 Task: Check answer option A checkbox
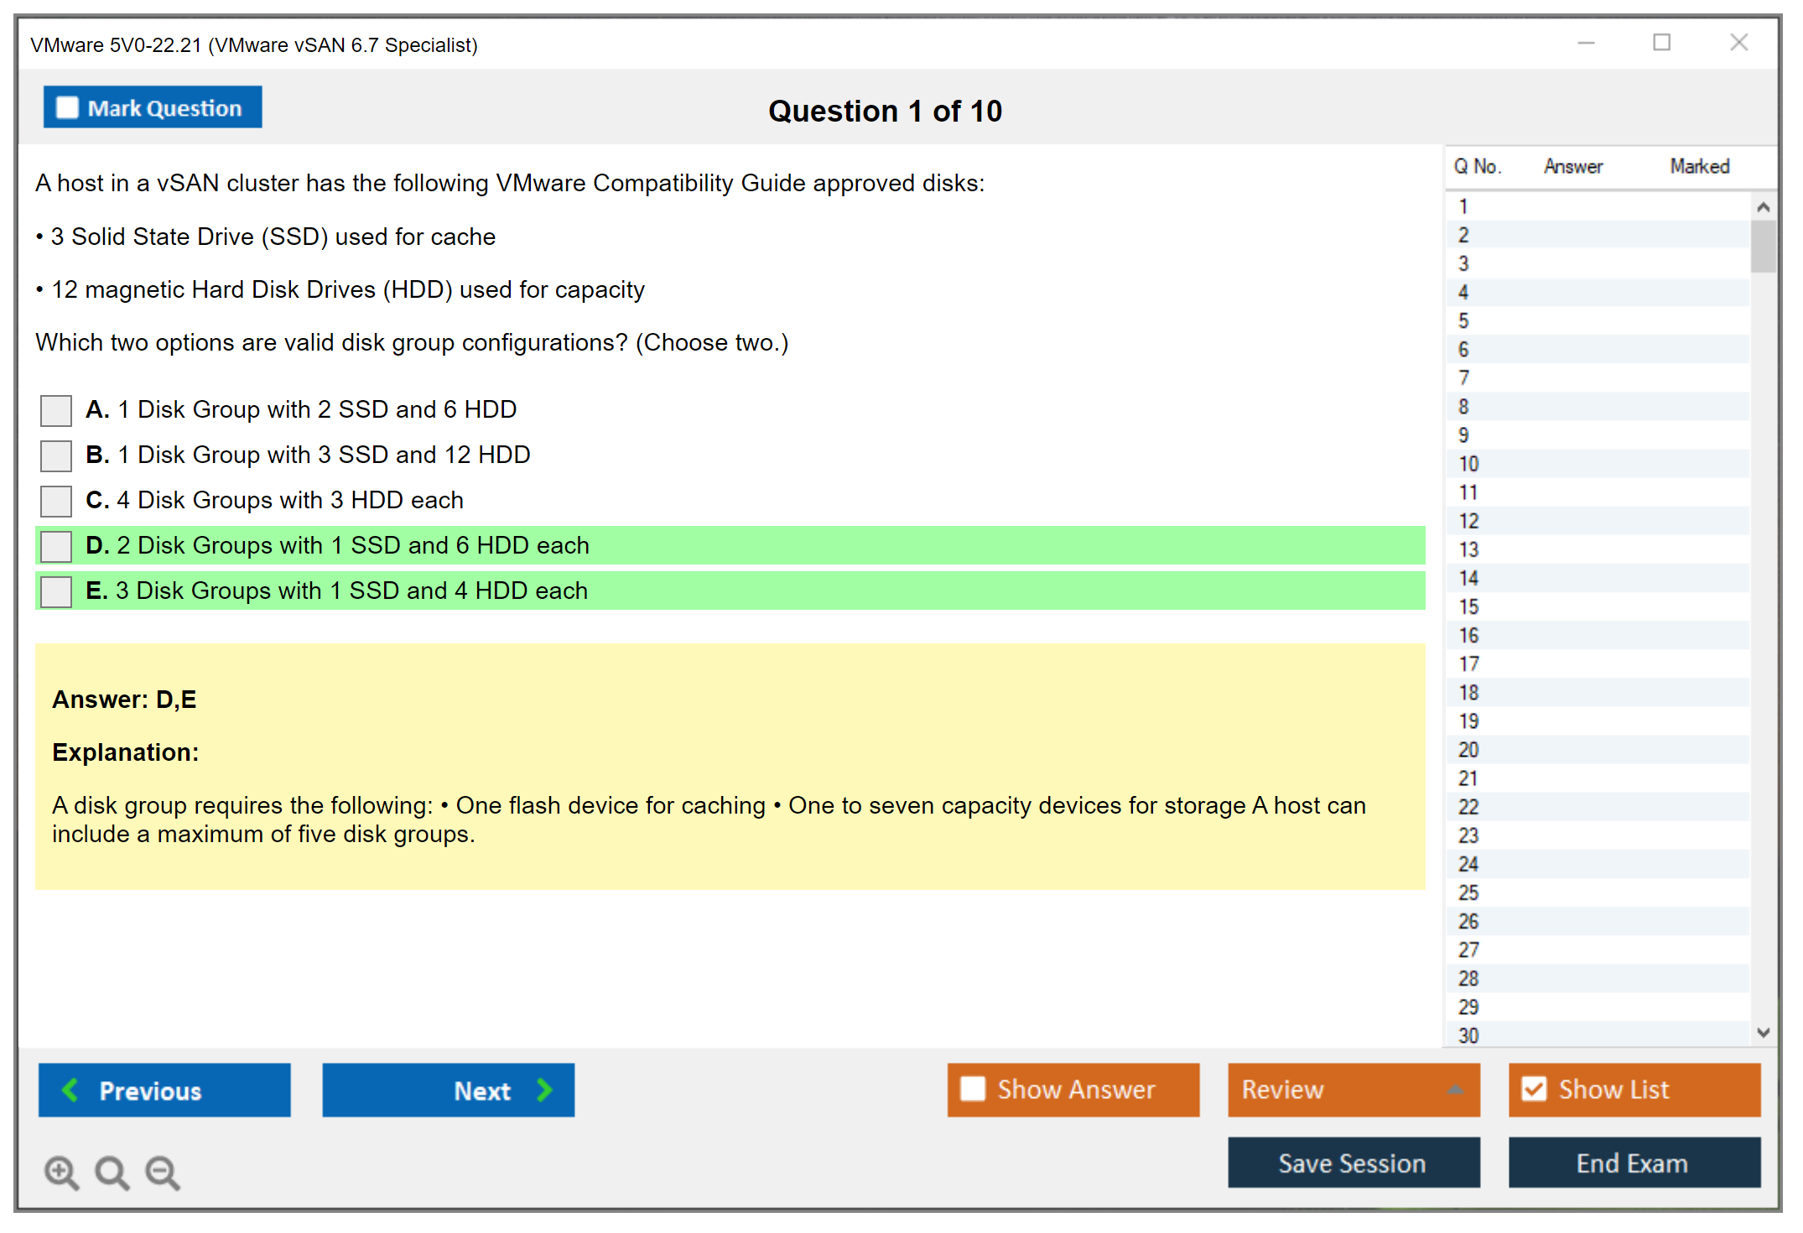pos(56,410)
